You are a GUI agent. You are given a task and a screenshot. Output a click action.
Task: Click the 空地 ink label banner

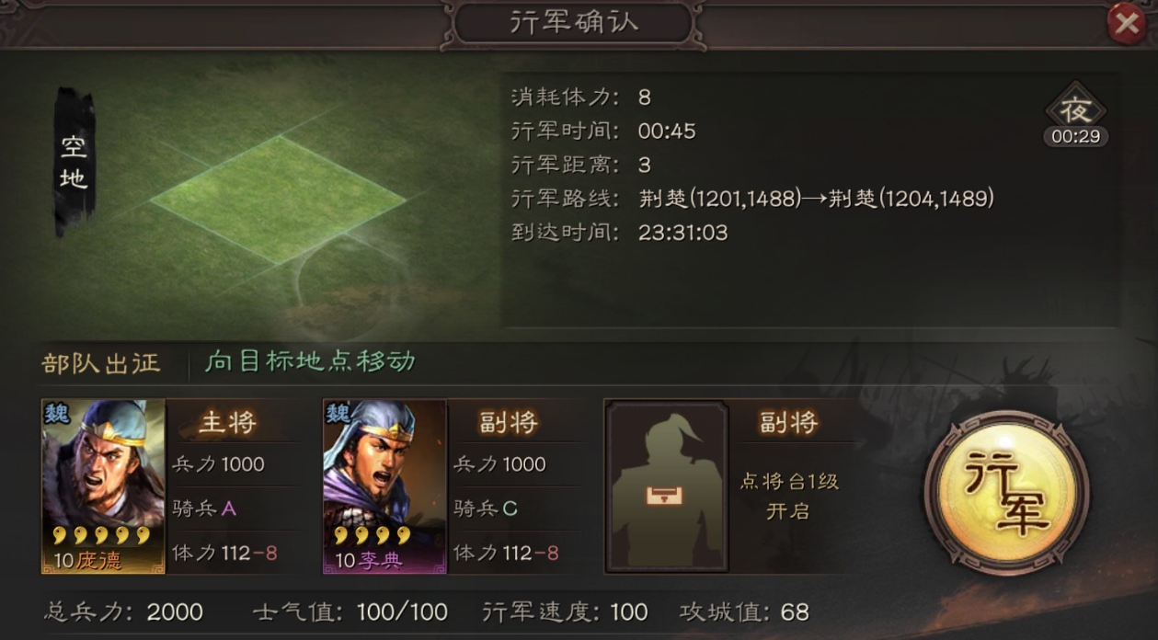pos(75,162)
